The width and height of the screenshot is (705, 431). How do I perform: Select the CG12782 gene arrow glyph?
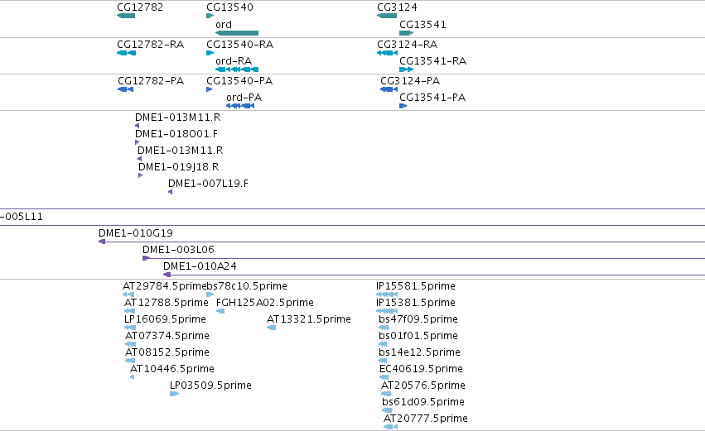pyautogui.click(x=126, y=16)
